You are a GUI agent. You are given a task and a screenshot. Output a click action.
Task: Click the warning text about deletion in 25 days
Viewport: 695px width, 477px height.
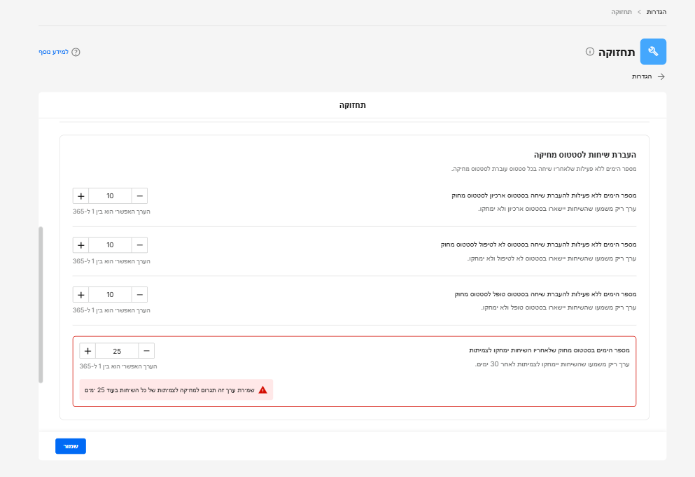(x=169, y=390)
